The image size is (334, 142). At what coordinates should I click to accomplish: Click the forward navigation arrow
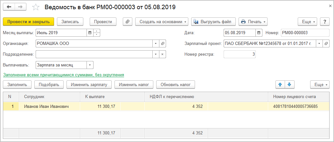point(20,7)
